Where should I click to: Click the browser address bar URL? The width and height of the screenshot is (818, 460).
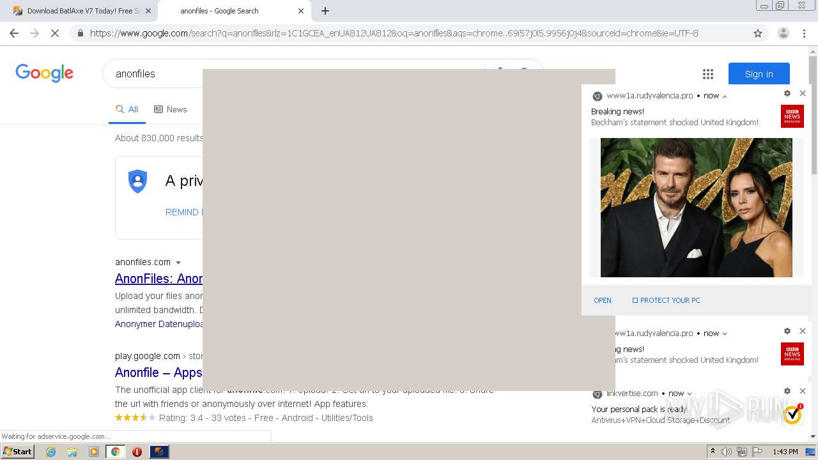click(394, 33)
